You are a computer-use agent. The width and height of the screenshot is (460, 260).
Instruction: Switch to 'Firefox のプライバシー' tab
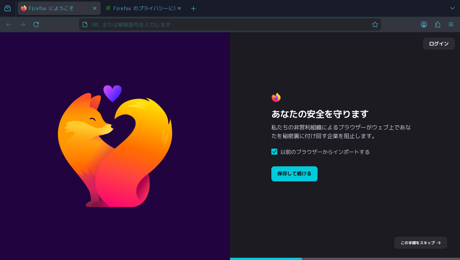point(143,8)
